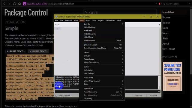Open the Goto menu
Viewport: 192px width, 108px height.
tap(88, 21)
